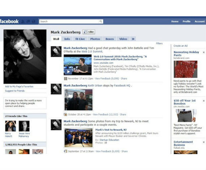
Task: Open Jesse Vere Mahoney's profile picture
Action: coord(24,126)
